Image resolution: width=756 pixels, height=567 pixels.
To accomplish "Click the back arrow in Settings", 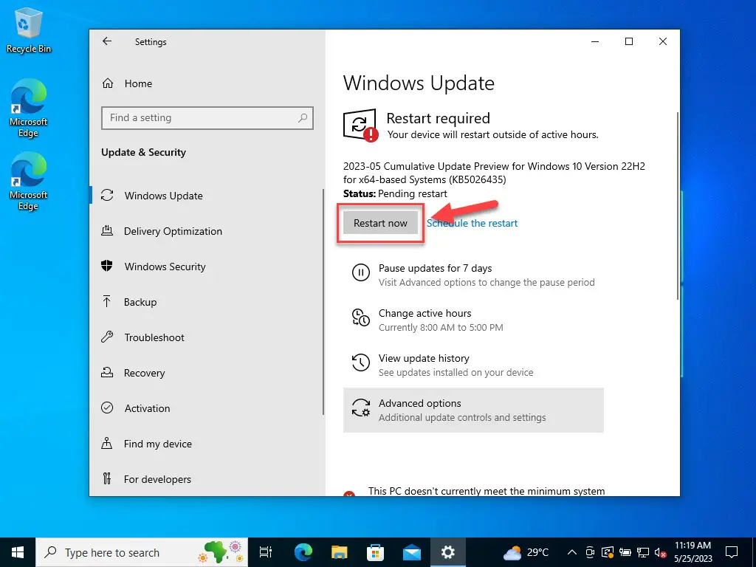I will (x=107, y=41).
